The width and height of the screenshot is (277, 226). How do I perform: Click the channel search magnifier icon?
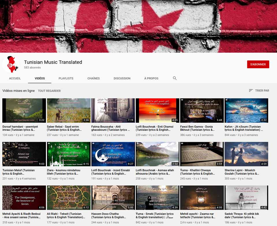click(175, 78)
